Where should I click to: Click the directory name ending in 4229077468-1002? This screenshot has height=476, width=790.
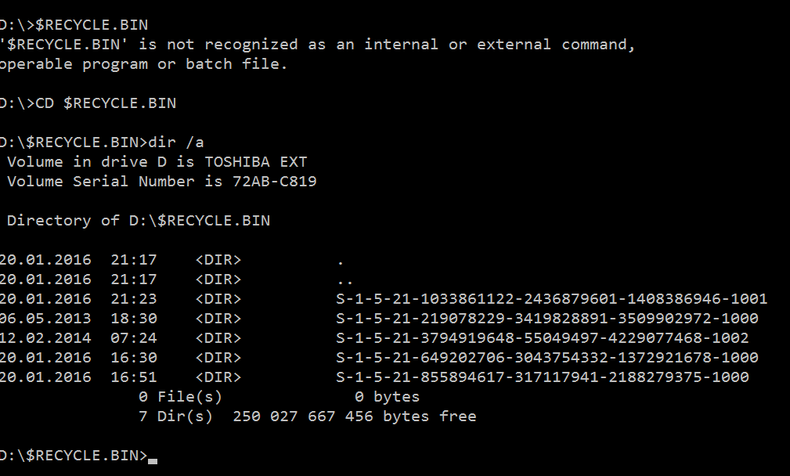[x=542, y=338]
